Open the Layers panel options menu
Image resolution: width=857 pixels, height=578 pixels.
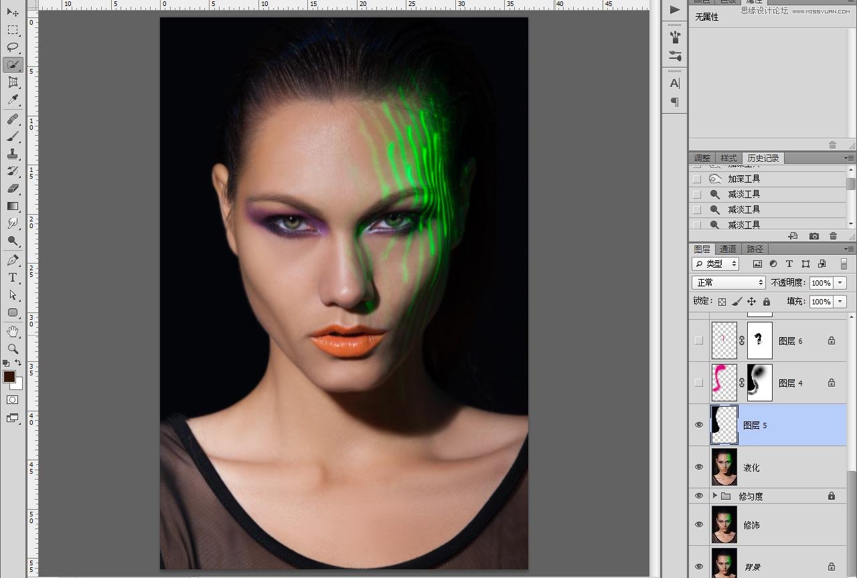[x=849, y=249]
